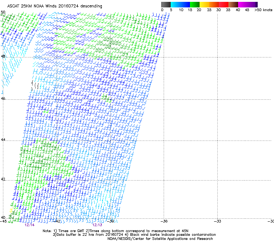This screenshot has height=241, width=274.
Task: Click the longitude label -36
Action: click(x=164, y=221)
